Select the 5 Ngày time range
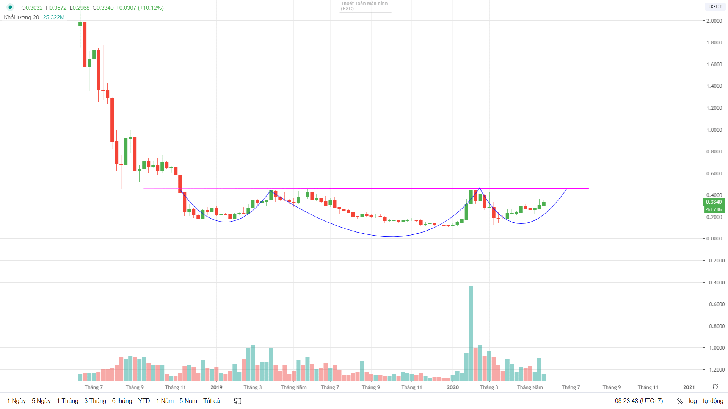 tap(41, 401)
